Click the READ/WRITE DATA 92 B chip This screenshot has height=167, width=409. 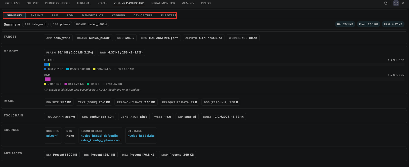[x=180, y=102]
